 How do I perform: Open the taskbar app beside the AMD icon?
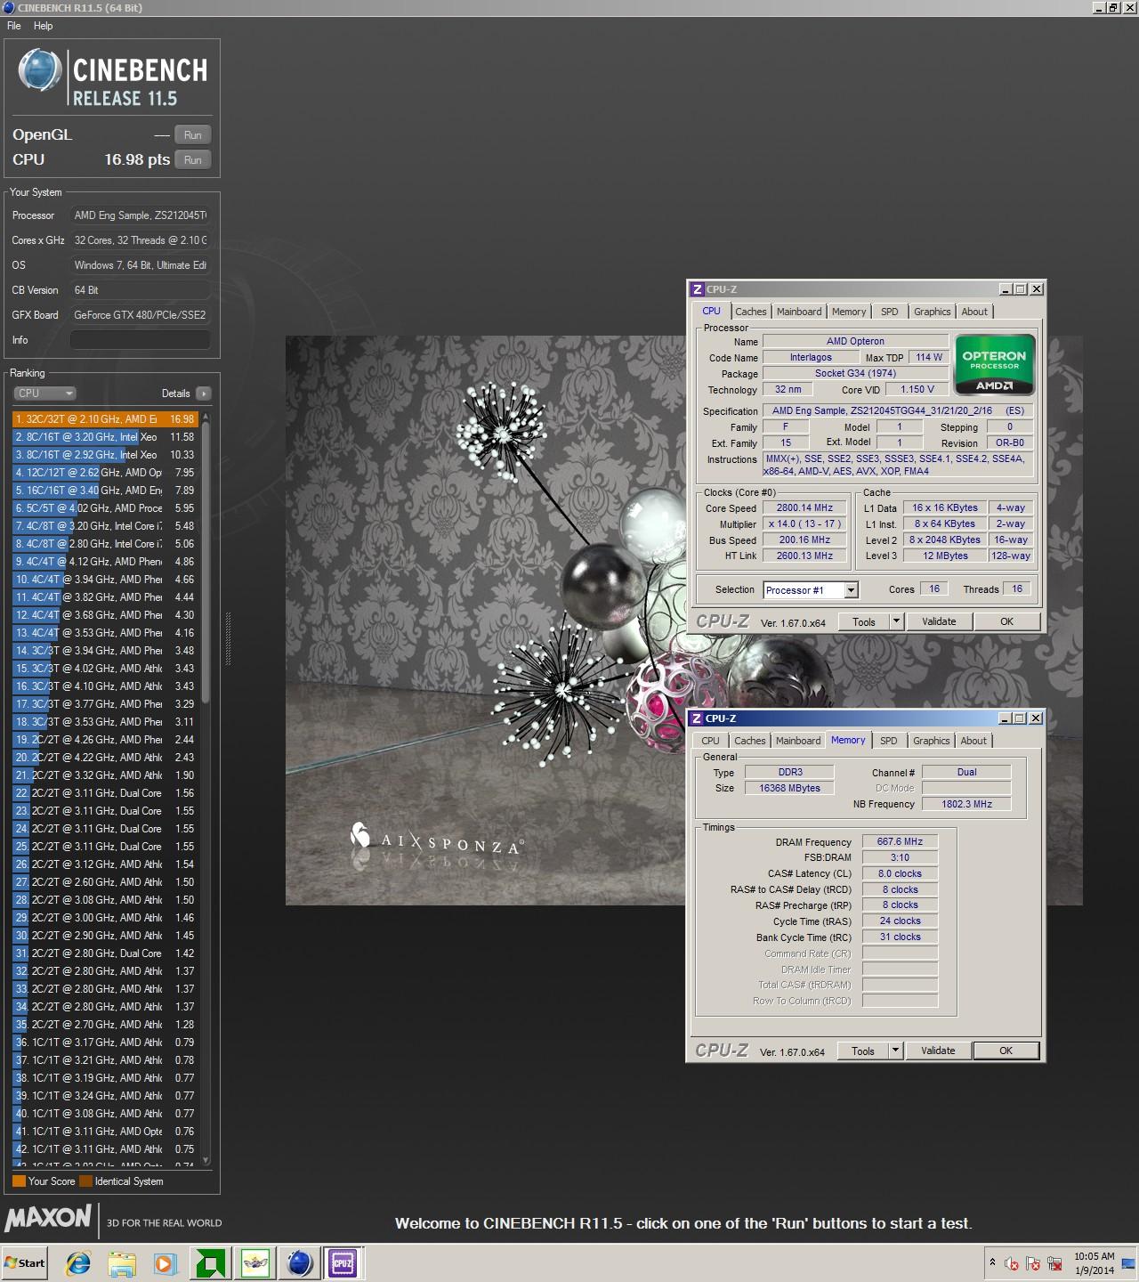click(255, 1263)
